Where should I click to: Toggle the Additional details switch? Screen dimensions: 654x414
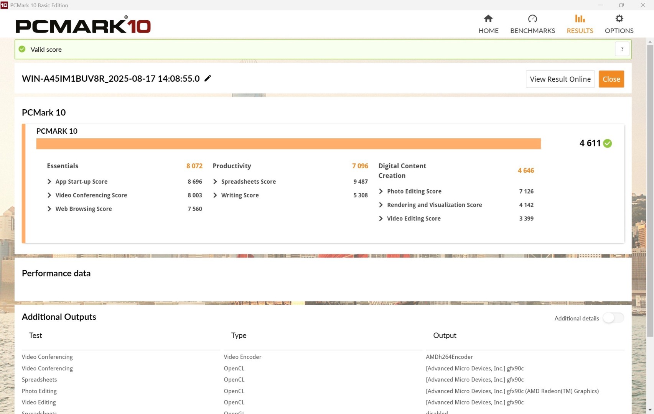(x=613, y=318)
